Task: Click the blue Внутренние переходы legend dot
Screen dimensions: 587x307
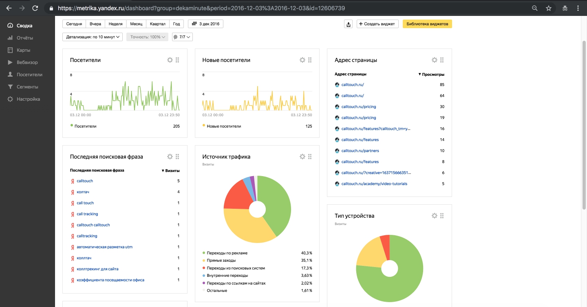Action: pyautogui.click(x=204, y=276)
